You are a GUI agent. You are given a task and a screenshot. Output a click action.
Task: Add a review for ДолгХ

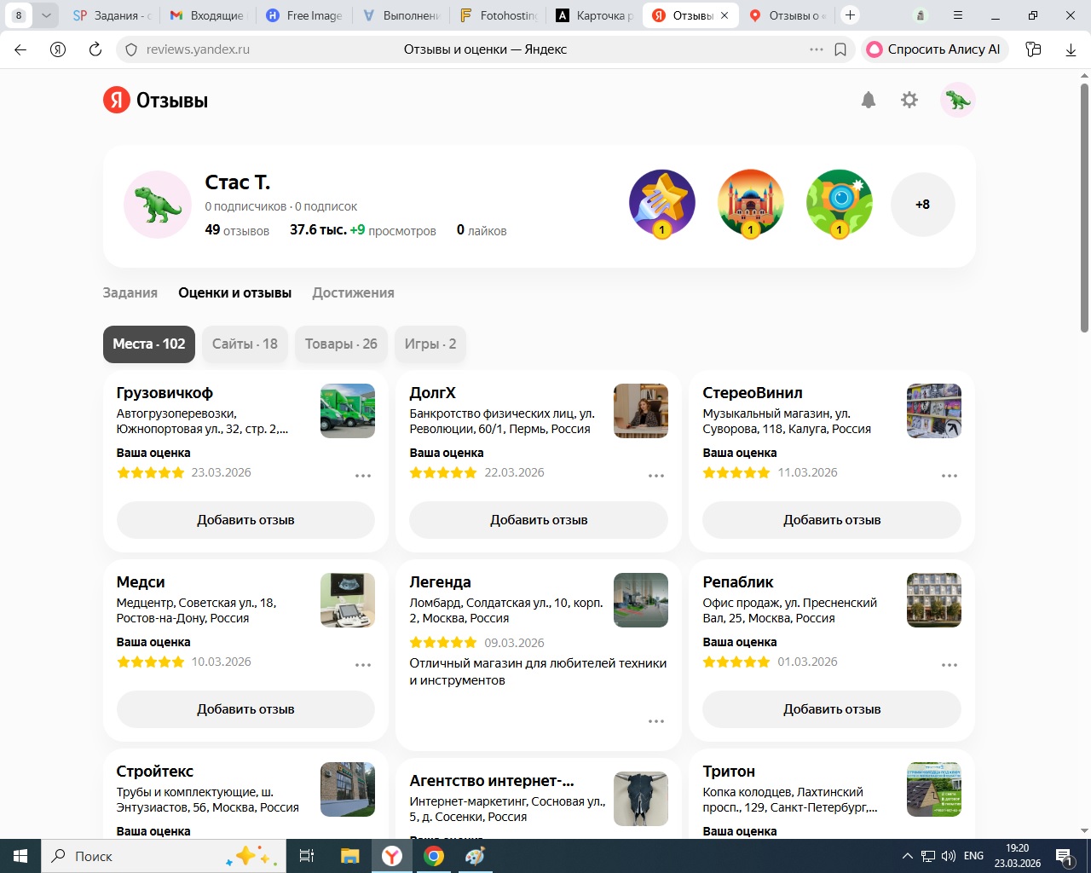pyautogui.click(x=539, y=520)
